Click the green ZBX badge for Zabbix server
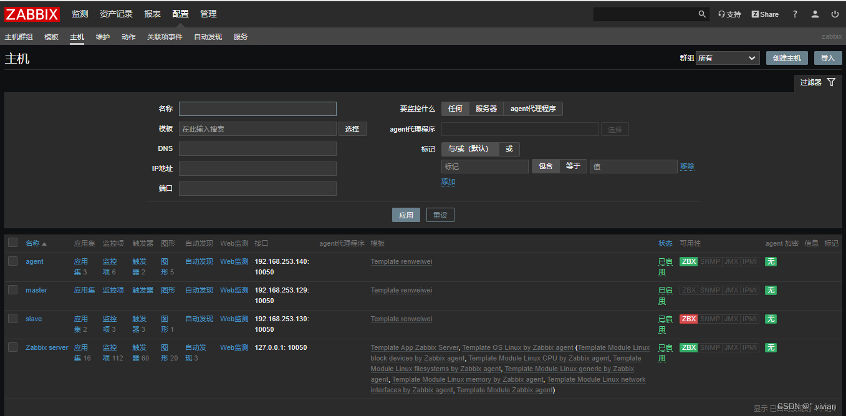 pyautogui.click(x=689, y=348)
